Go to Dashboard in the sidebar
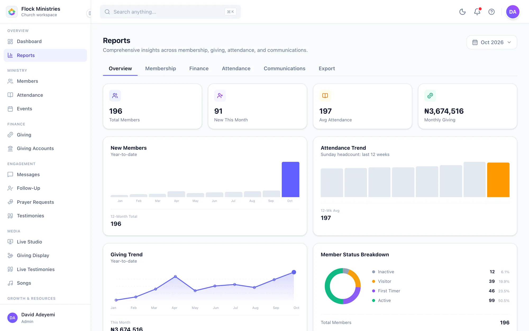 click(45, 42)
